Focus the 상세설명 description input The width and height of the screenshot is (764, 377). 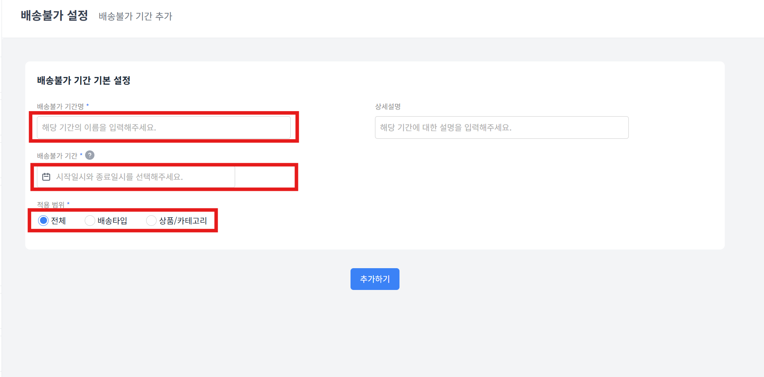[502, 127]
